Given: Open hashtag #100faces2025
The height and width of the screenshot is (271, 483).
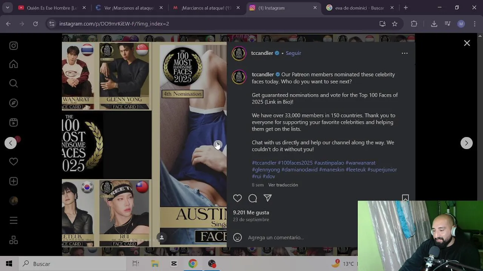Looking at the screenshot, I should point(295,163).
